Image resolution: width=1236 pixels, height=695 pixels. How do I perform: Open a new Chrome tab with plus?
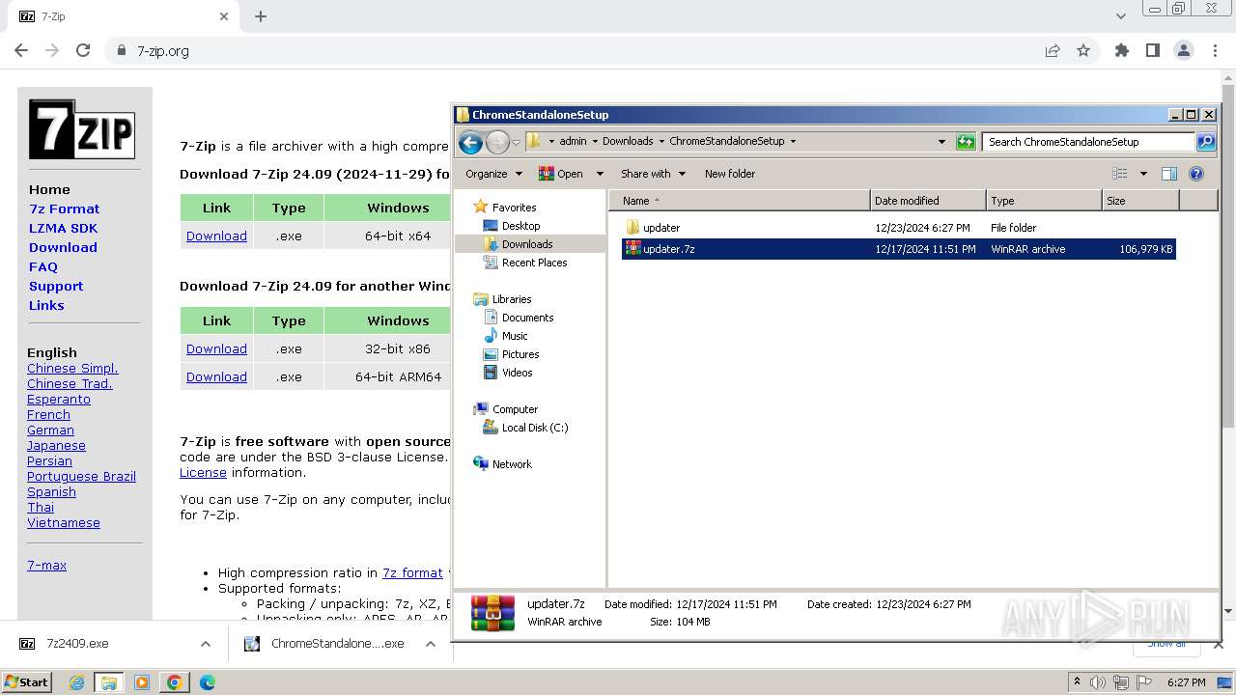click(x=261, y=16)
